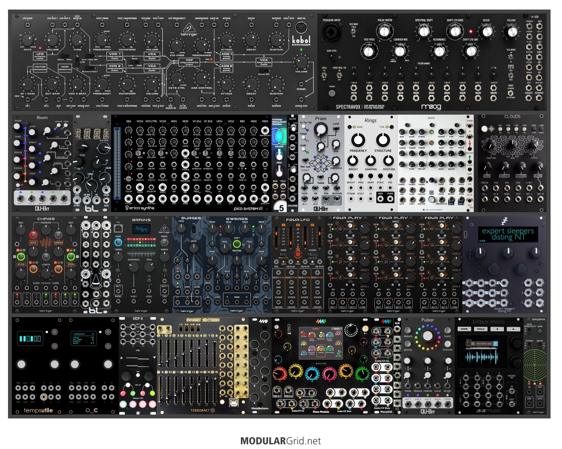Image resolution: width=562 pixels, height=449 pixels.
Task: Click the PHONES jack on Kobol Expander
Action: click(x=301, y=84)
